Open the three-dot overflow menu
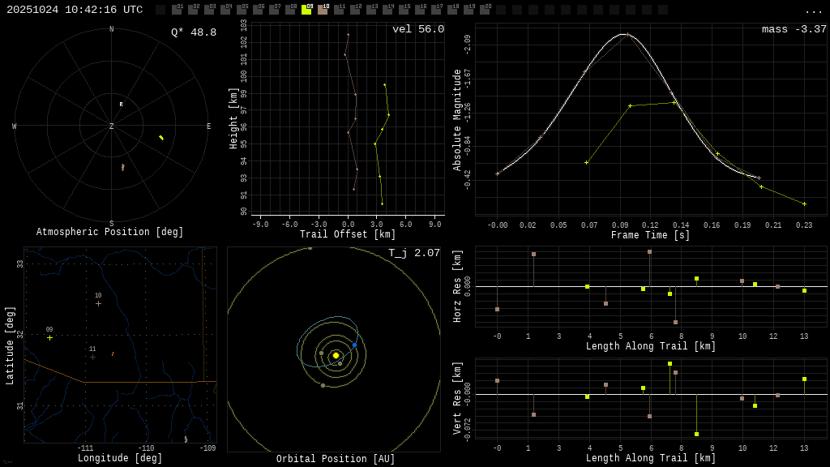Image resolution: width=830 pixels, height=467 pixels. pos(813,11)
